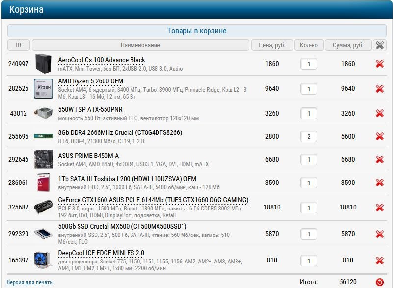Click the ID column header
Screen dimensions: 393x288
(19, 45)
